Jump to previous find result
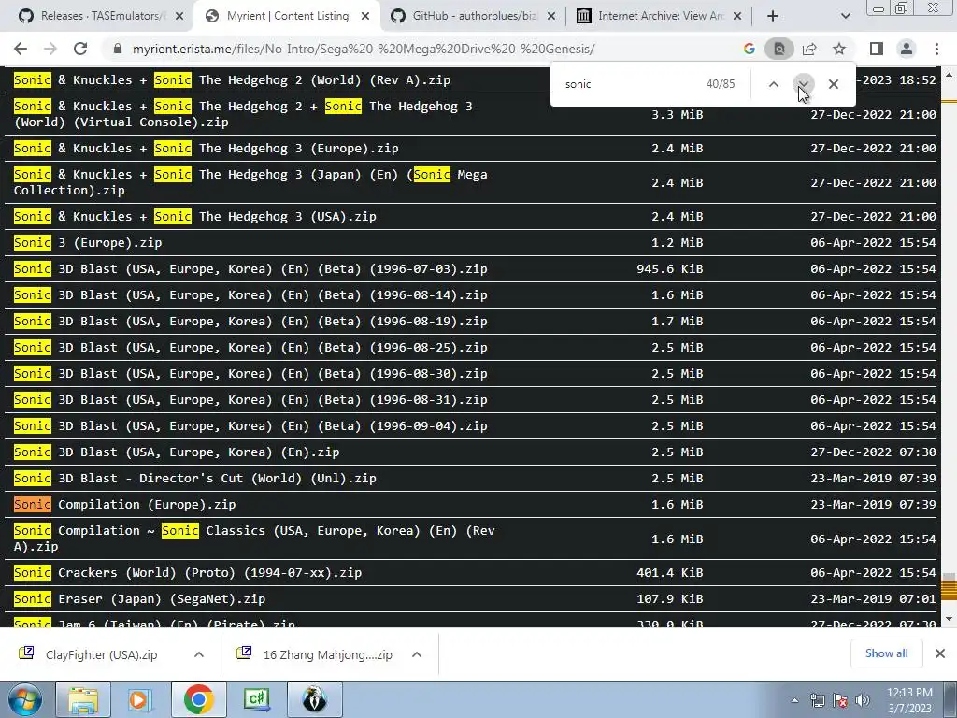The image size is (957, 718). (773, 84)
